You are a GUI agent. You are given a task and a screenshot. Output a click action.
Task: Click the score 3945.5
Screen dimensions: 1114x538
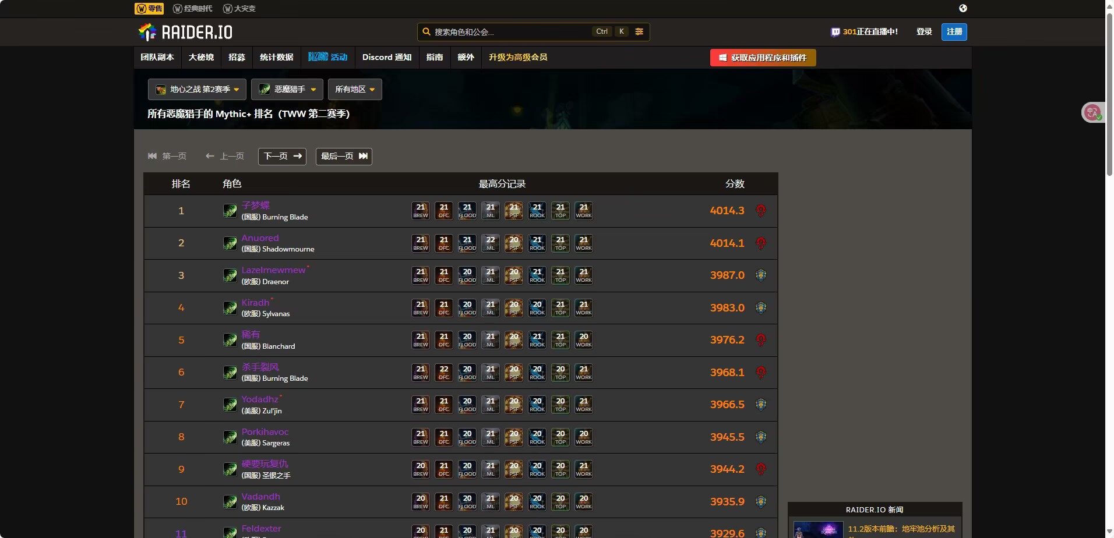(x=727, y=437)
